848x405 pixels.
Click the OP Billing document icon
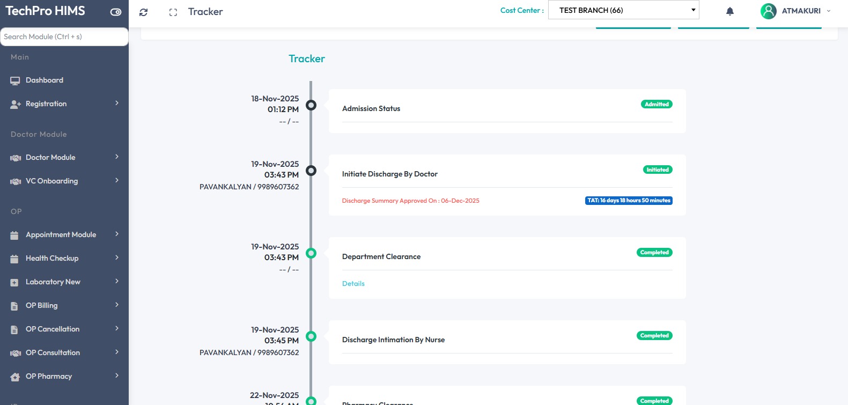[14, 306]
